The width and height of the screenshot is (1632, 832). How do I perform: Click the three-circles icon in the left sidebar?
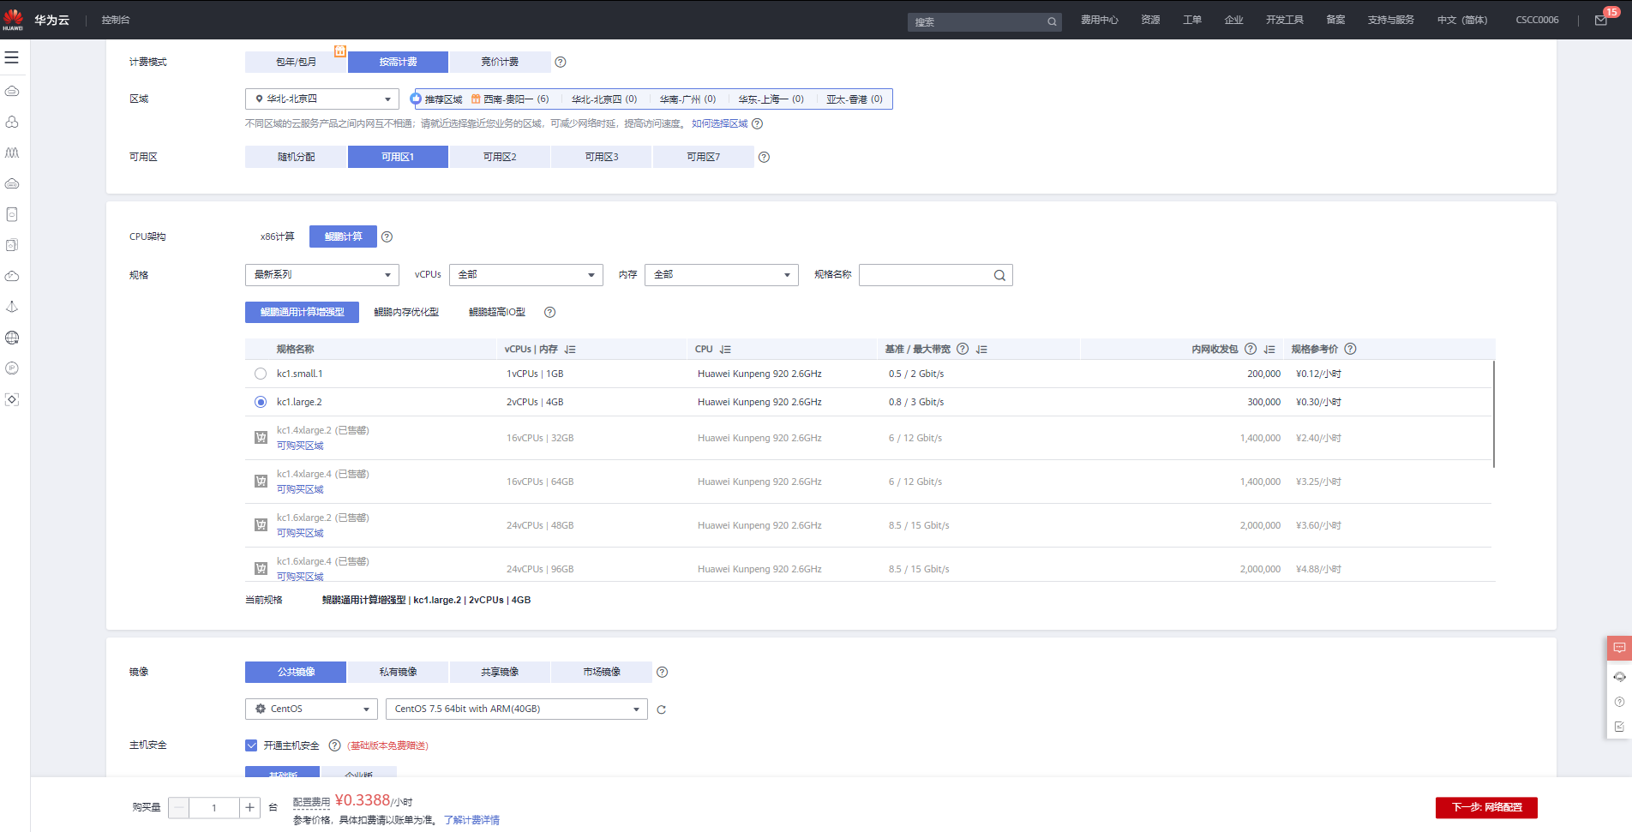(12, 122)
